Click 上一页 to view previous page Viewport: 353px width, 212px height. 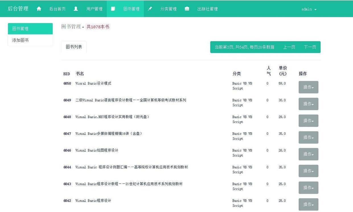289,47
